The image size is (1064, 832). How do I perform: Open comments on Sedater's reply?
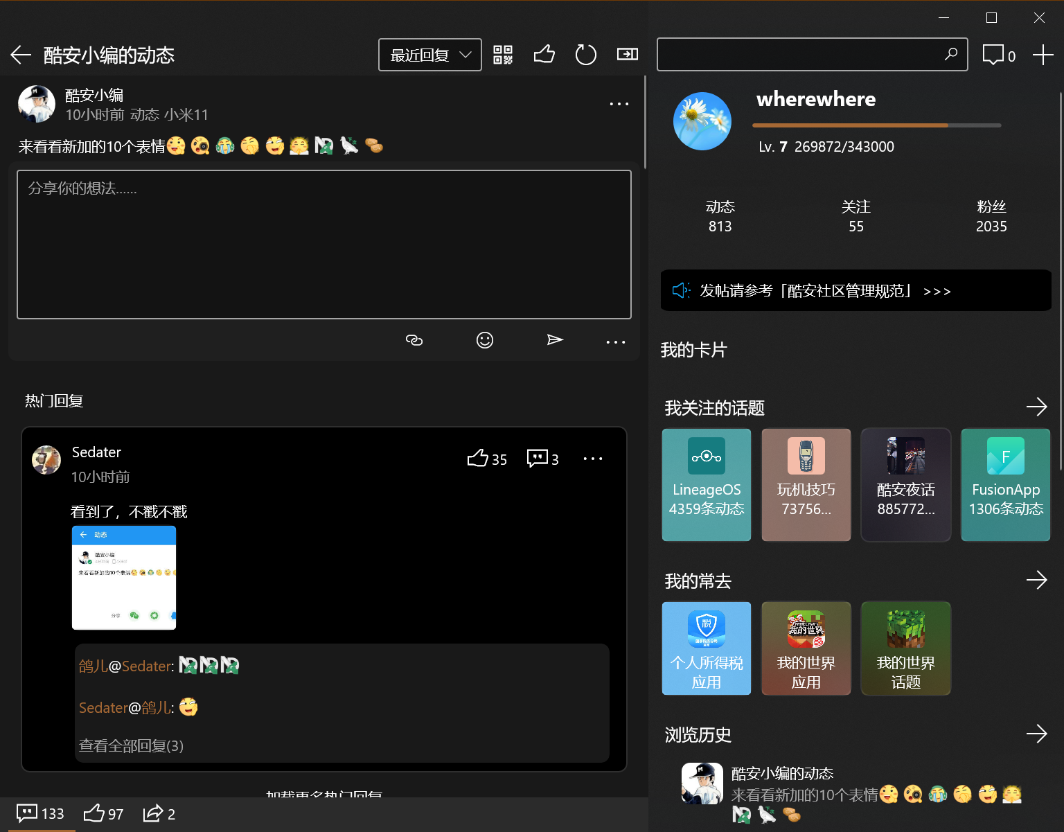click(x=542, y=459)
